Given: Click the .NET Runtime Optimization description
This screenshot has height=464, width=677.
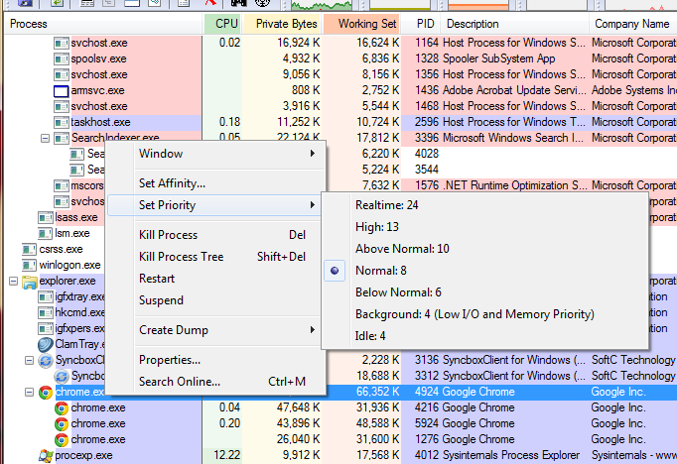Looking at the screenshot, I should point(514,185).
